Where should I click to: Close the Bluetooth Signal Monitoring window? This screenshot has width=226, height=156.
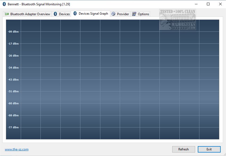220,4
